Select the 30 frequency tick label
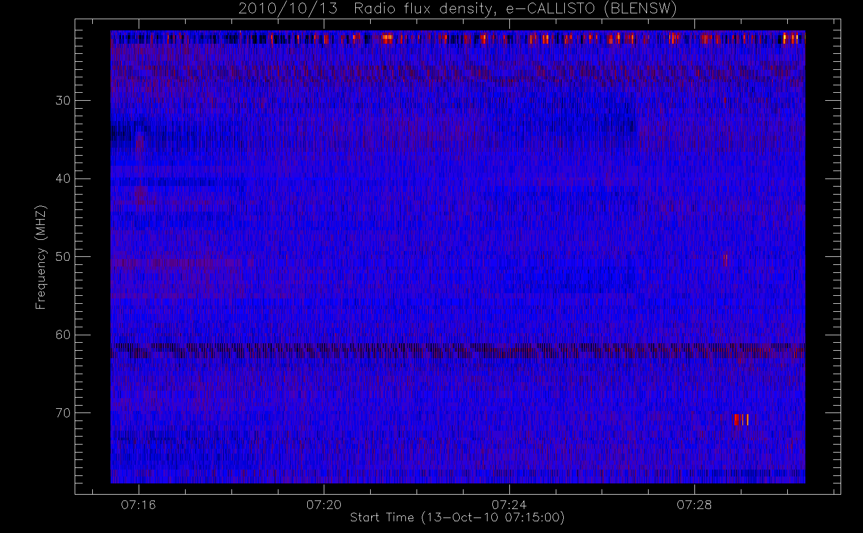This screenshot has height=533, width=863. tap(63, 100)
